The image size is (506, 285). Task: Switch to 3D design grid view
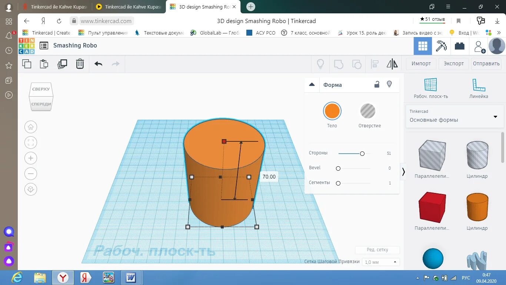coord(423,46)
